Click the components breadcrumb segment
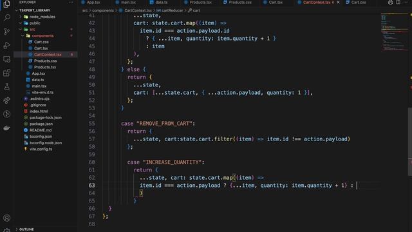 [x=103, y=10]
